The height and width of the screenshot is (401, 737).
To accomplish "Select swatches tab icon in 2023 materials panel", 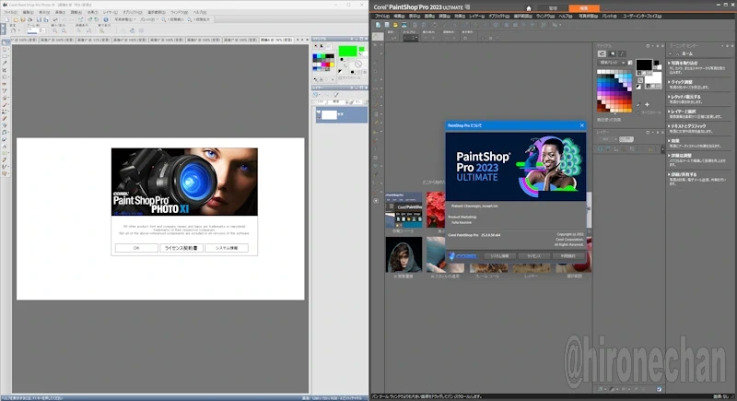I will [602, 53].
